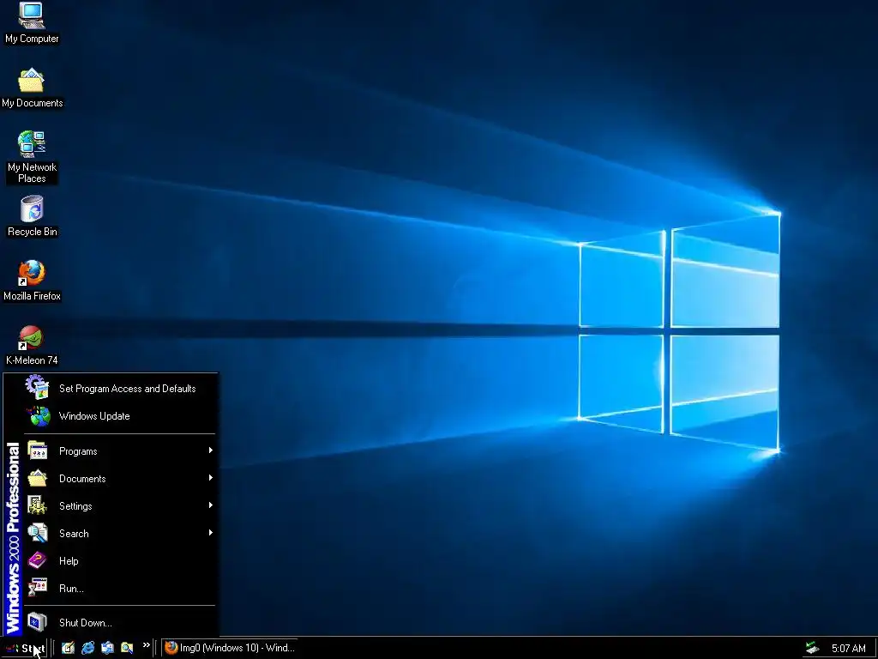Expand the Programs submenu
The image size is (878, 659).
click(x=120, y=451)
